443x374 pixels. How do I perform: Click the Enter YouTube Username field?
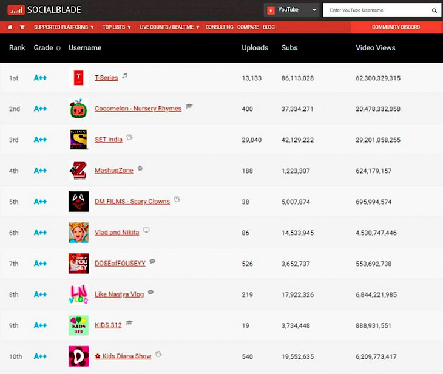[379, 10]
